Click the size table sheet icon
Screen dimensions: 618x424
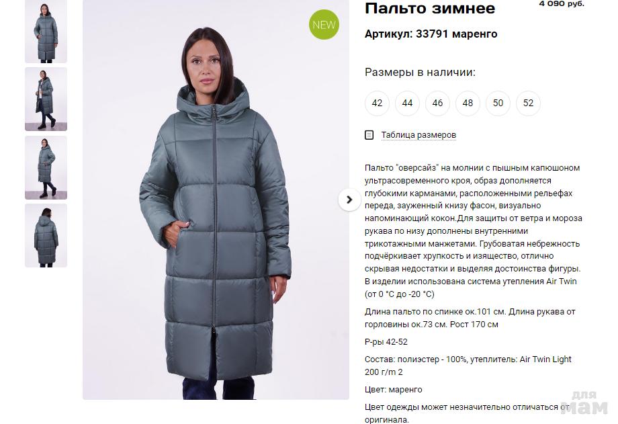[369, 135]
